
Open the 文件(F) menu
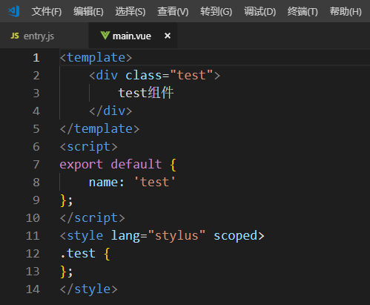coord(47,11)
